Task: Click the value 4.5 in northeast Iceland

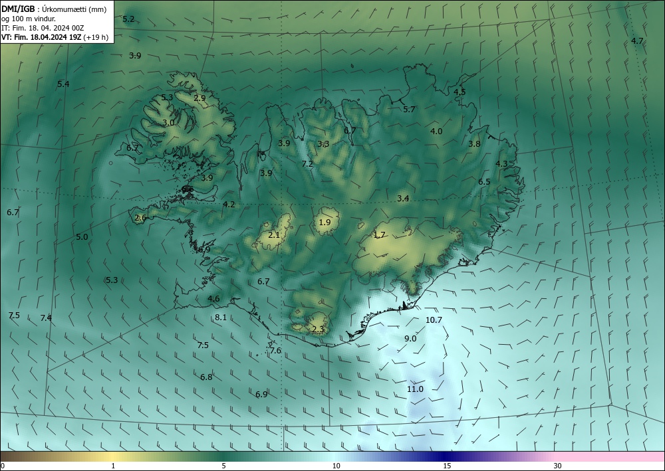Action: pyautogui.click(x=460, y=92)
